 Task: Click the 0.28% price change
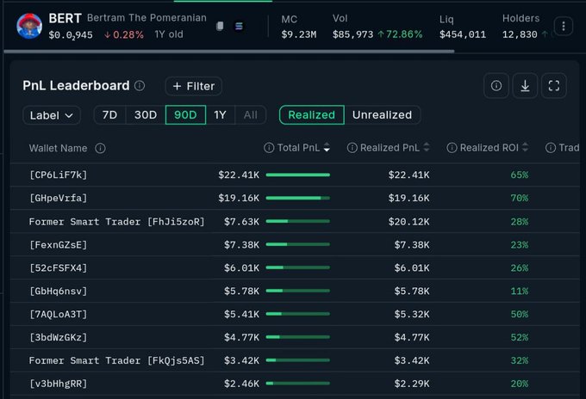[124, 35]
